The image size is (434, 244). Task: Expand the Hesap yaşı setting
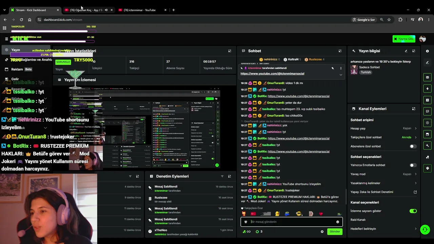click(383, 128)
